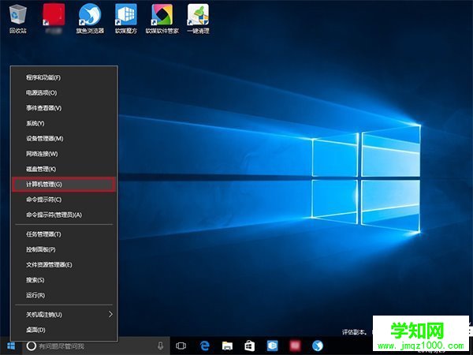This screenshot has height=355, width=473.
Task: Select 控制面板(P) in the menu
Action: click(x=64, y=249)
